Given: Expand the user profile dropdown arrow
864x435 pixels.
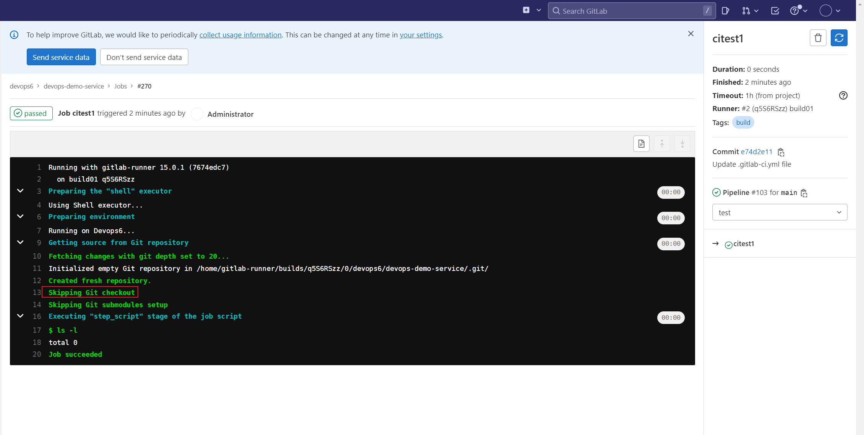Looking at the screenshot, I should coord(838,11).
